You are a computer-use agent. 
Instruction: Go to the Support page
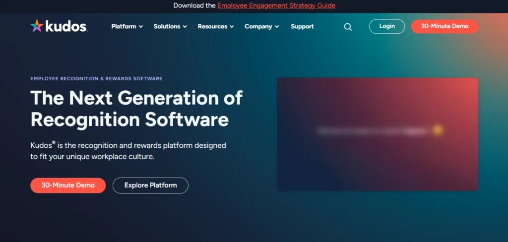(302, 27)
